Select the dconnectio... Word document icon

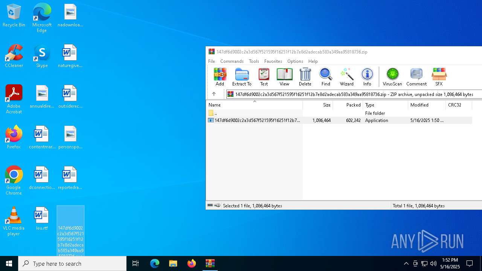click(42, 178)
